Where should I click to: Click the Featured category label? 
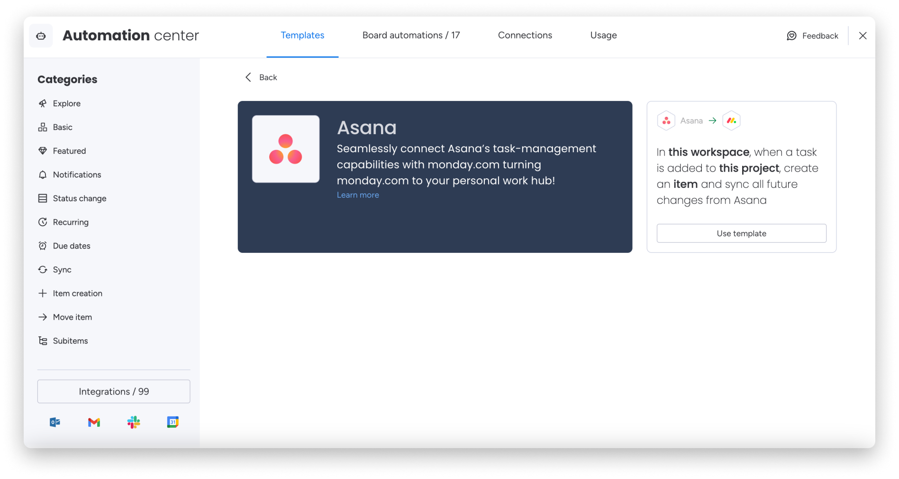(x=70, y=151)
